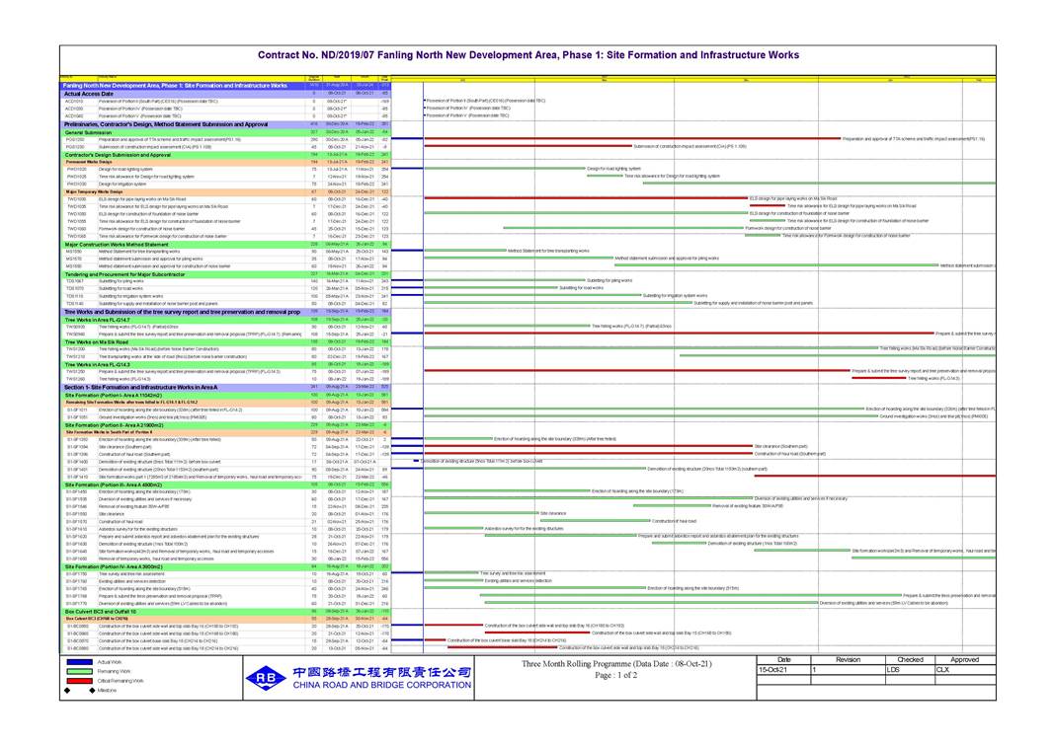The height and width of the screenshot is (746, 1055).
Task: Select 'Contractor's Design Submission and Approval' group header
Action: [x=225, y=155]
